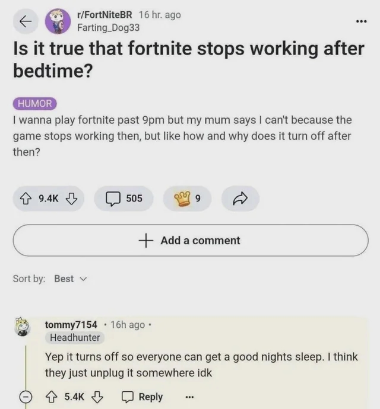Open the Sort by Best dropdown
Screen dimensions: 380x409
pos(70,279)
